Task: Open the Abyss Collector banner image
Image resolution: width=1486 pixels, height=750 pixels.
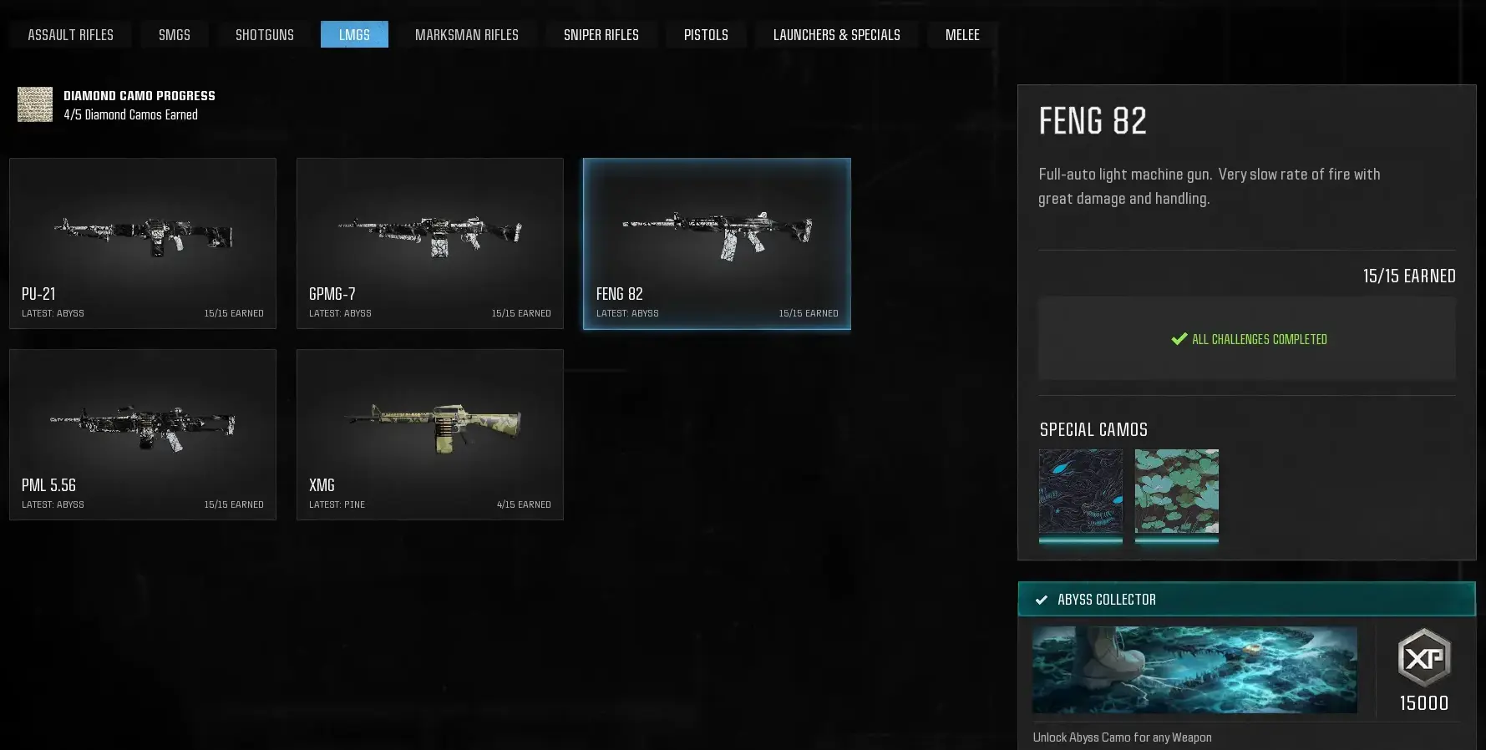Action: tap(1194, 670)
